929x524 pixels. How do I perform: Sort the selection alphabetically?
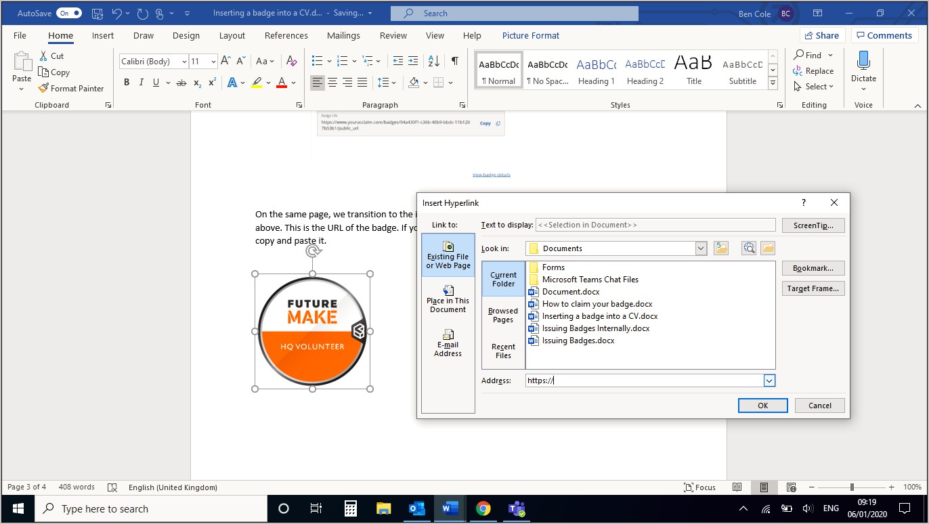(435, 61)
